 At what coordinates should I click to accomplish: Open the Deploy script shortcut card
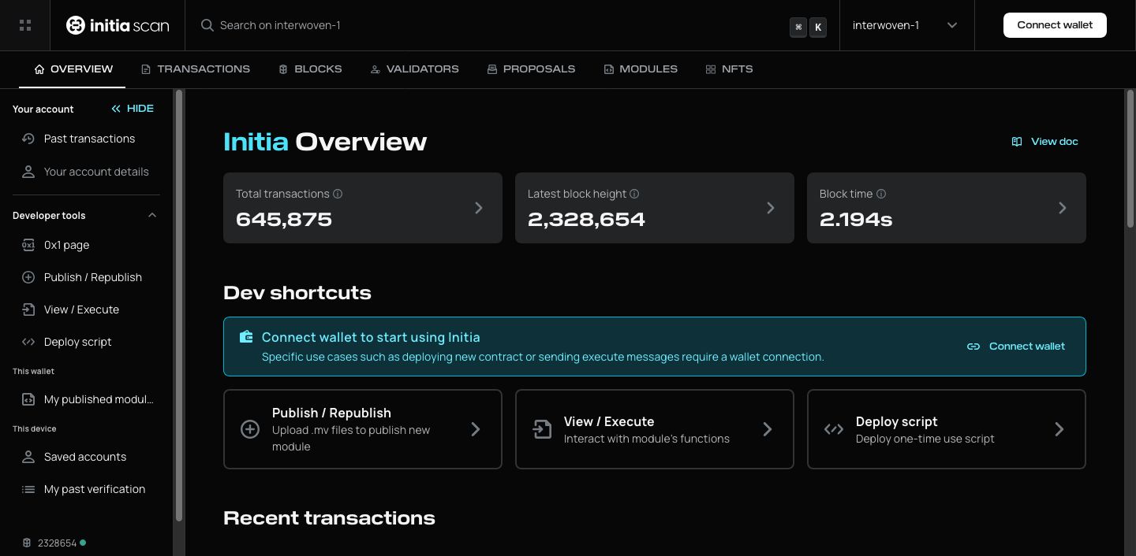[x=946, y=429]
